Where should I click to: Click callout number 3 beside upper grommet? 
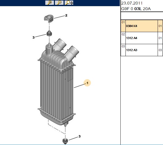34,37
